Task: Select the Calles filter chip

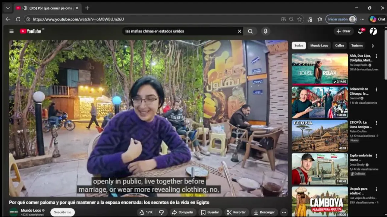Action: [x=340, y=46]
